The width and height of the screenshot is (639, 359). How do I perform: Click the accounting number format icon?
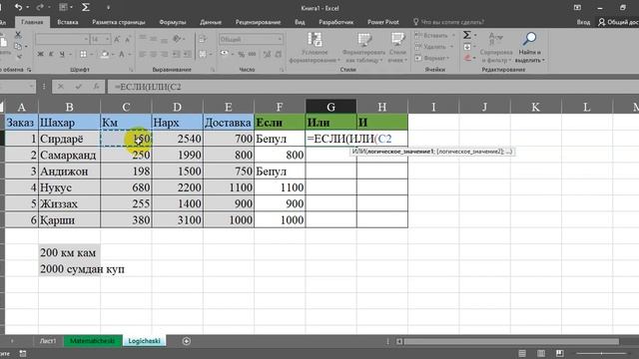(224, 54)
